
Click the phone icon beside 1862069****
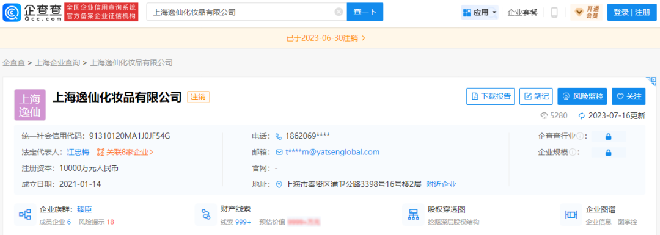[x=279, y=136]
